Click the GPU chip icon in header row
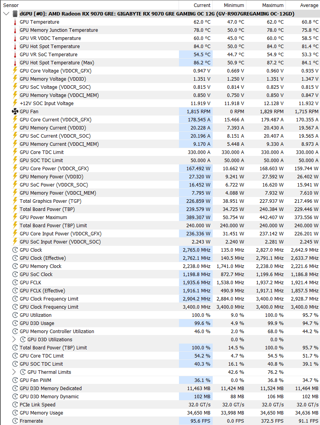320x425 pixels. click(15, 14)
